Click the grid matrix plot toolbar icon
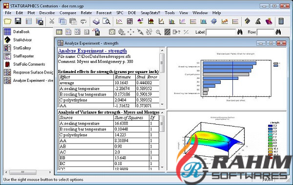Image resolution: width=293 pixels, height=185 pixels. 130,21
